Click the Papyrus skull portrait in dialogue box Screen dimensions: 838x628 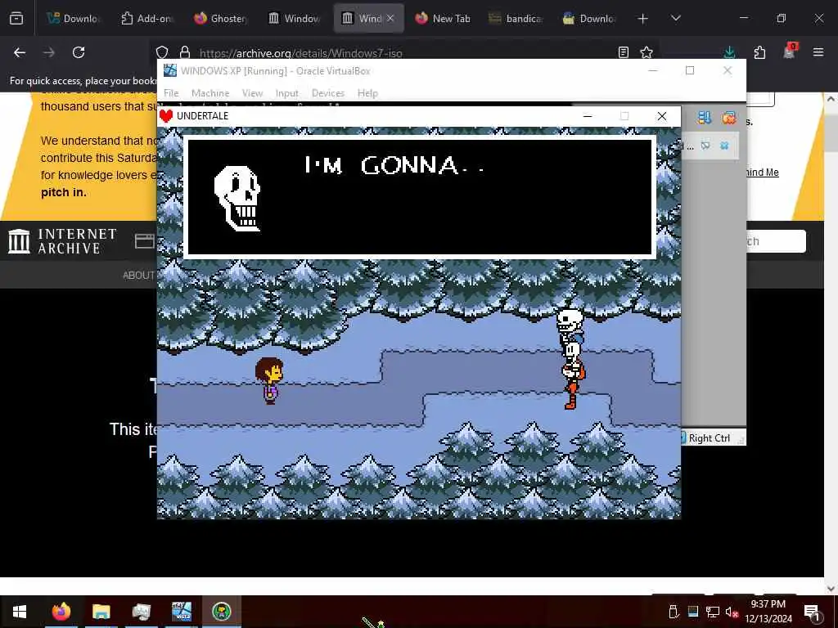click(x=238, y=198)
